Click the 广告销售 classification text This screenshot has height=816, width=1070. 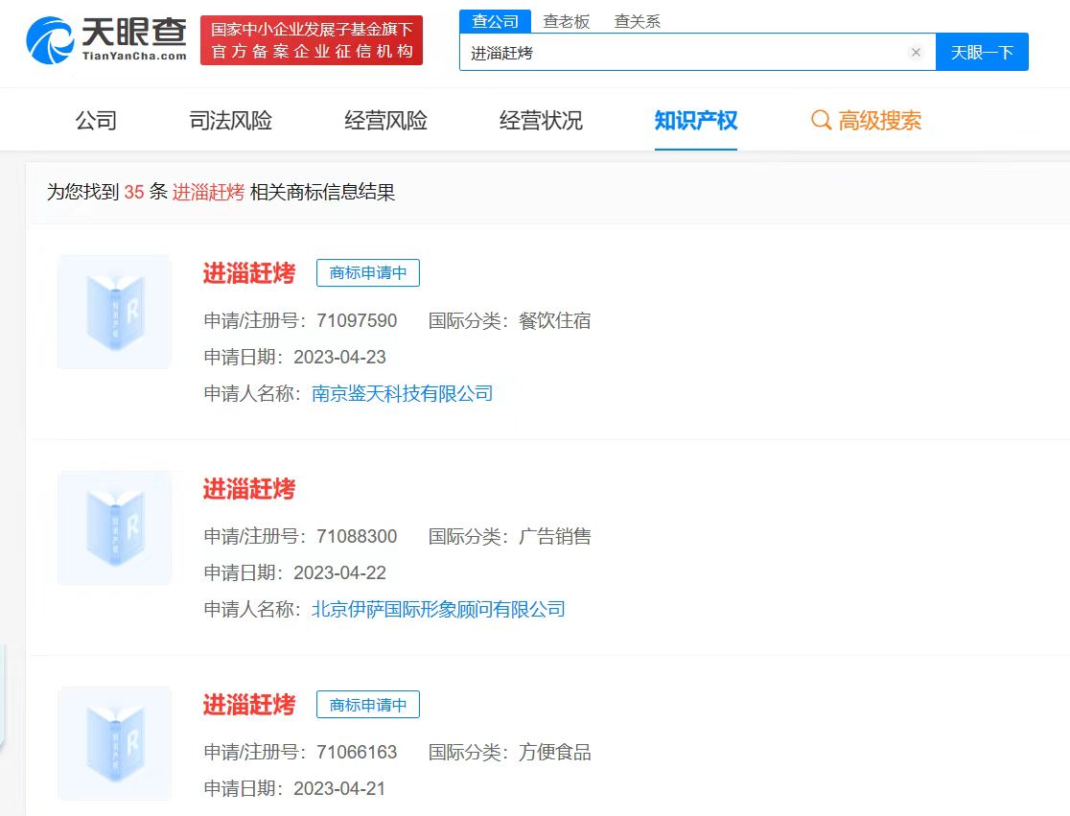point(555,536)
